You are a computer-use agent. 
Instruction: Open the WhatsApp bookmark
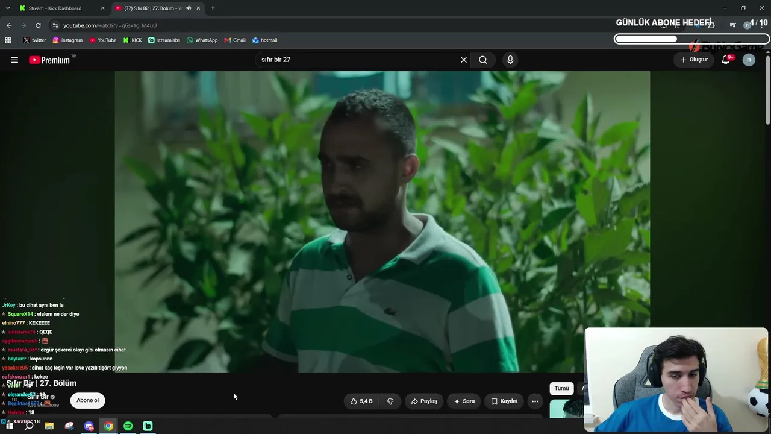click(x=202, y=40)
